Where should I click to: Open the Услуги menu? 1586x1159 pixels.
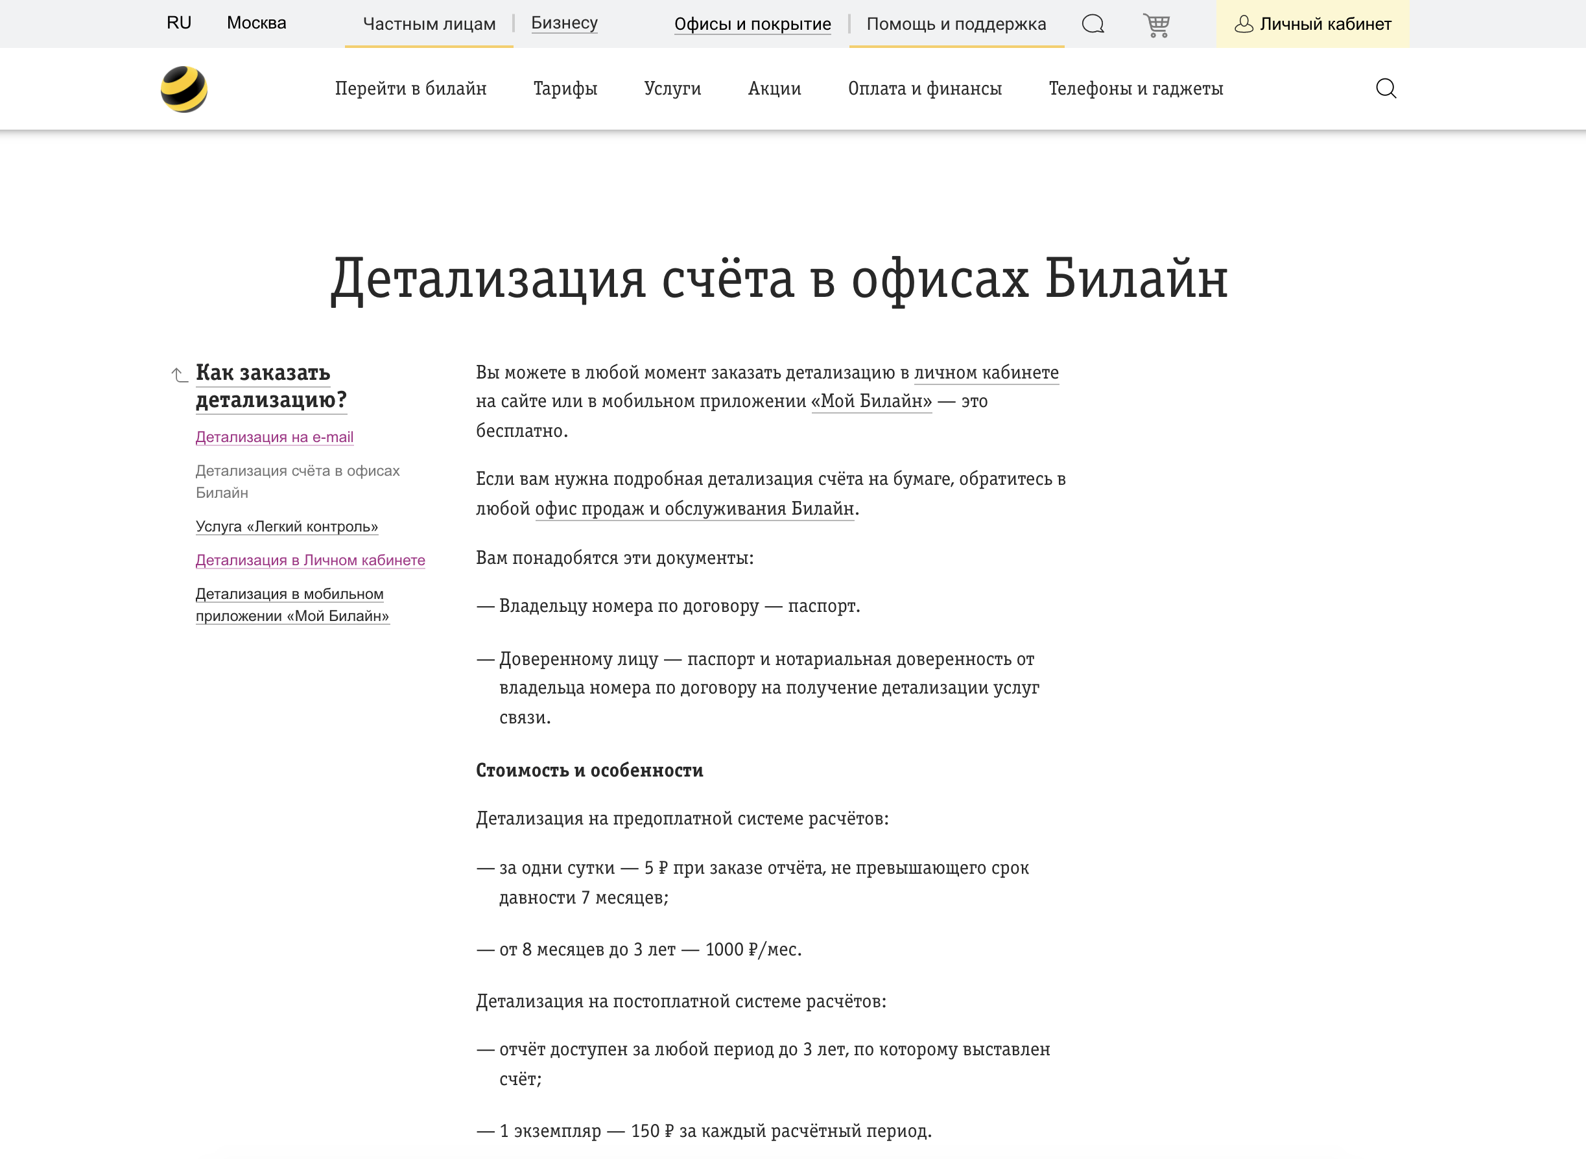click(x=672, y=88)
